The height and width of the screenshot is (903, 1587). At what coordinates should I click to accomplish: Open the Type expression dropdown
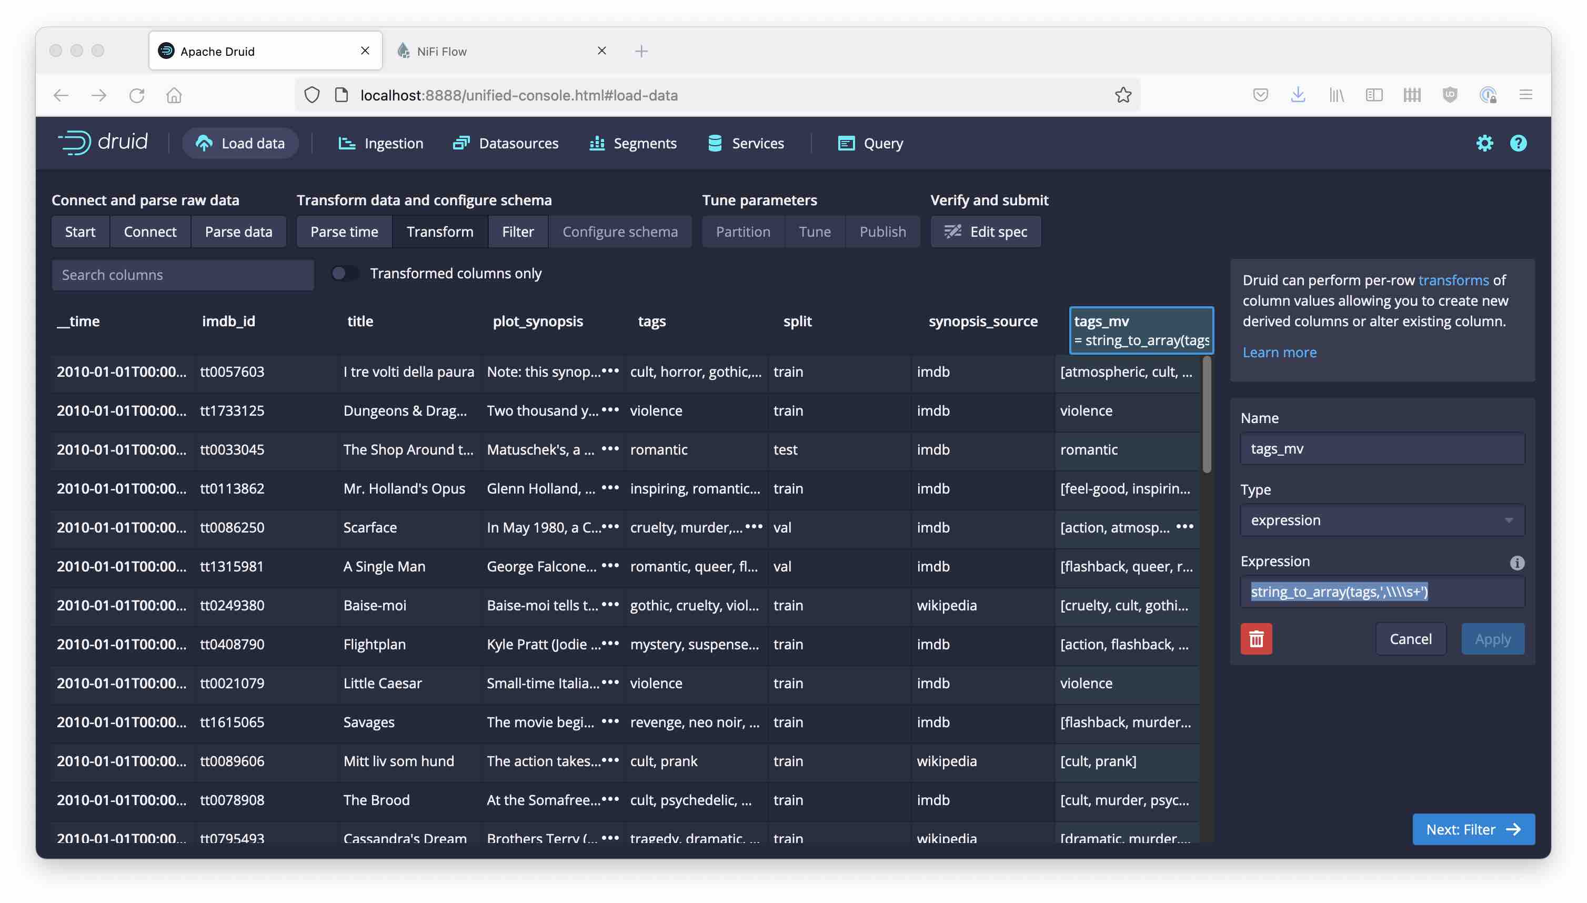[1382, 520]
